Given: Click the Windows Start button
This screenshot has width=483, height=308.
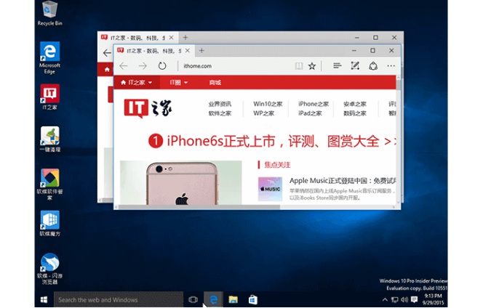Looking at the screenshot, I should tap(44, 300).
